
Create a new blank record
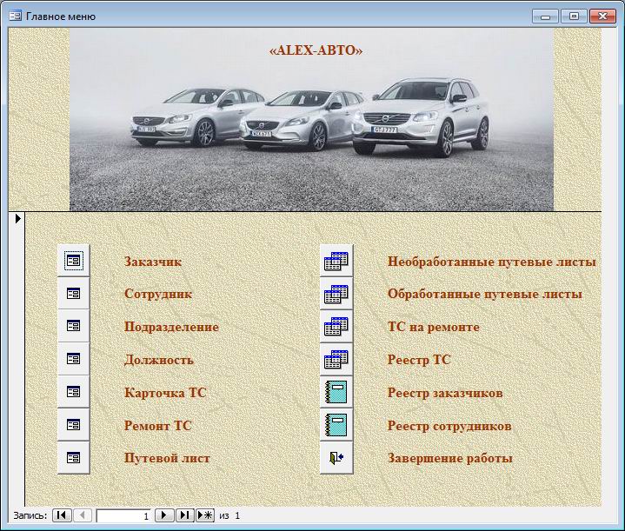[205, 515]
